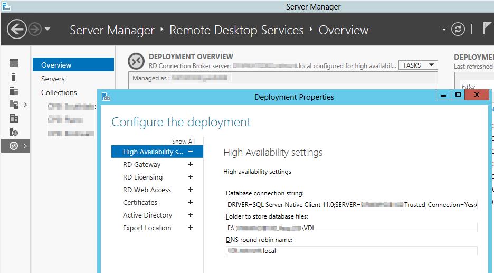Open Servers in the navigation pane
Image resolution: width=494 pixels, height=273 pixels.
pyautogui.click(x=53, y=79)
